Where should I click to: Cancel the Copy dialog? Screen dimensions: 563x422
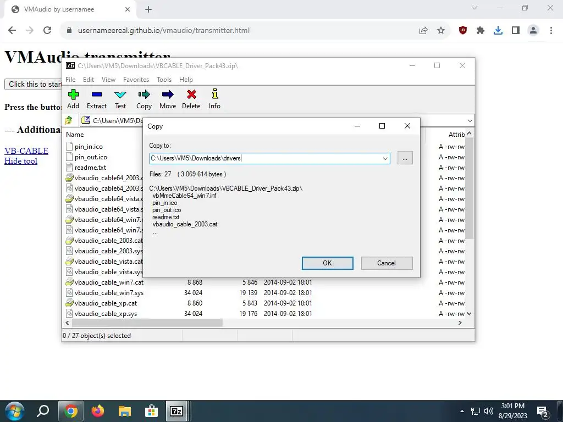point(387,263)
